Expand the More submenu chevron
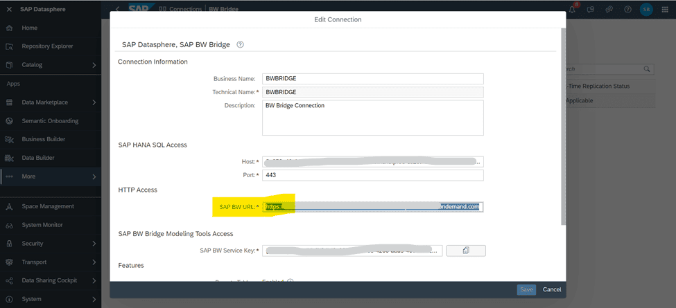676x308 pixels. [x=94, y=176]
